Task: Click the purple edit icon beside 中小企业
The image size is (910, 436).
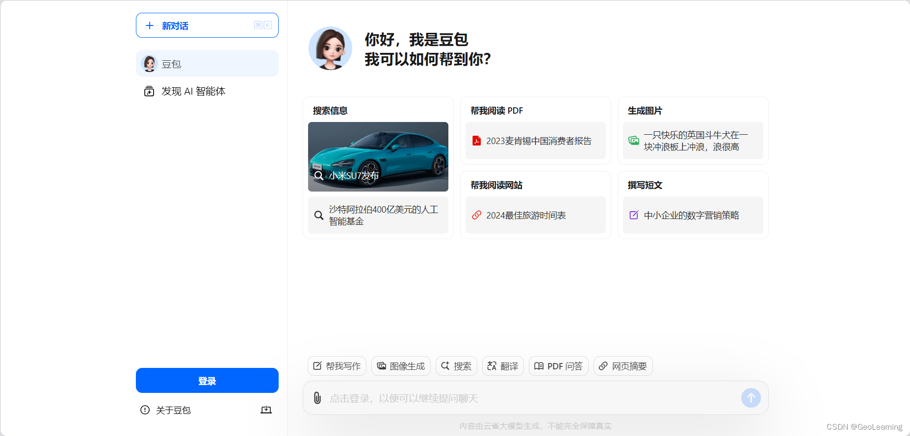Action: click(x=634, y=215)
